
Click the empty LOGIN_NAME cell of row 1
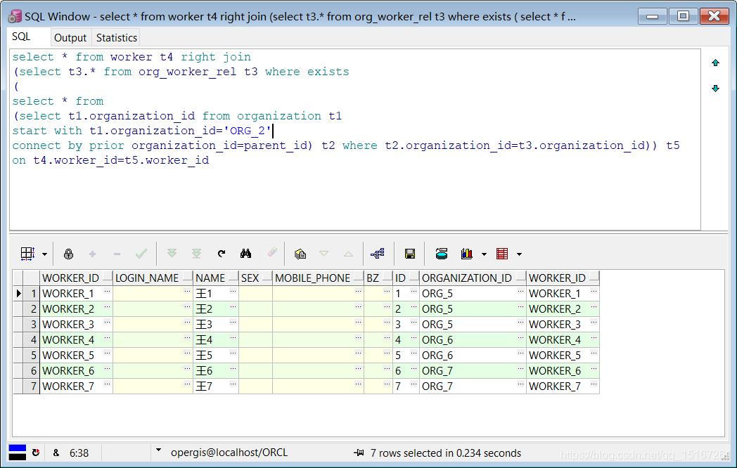tap(153, 294)
